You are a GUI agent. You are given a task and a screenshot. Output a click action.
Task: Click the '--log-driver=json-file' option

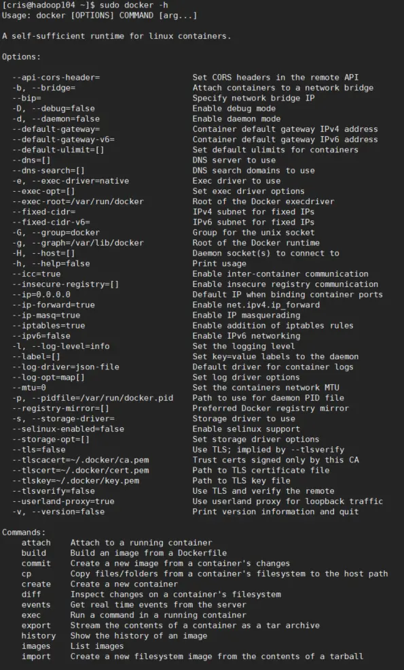click(65, 367)
